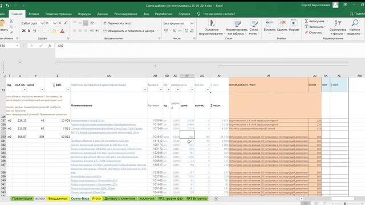Toggle bottom cell alignment
The height and width of the screenshot is (205, 365).
pos(86,23)
